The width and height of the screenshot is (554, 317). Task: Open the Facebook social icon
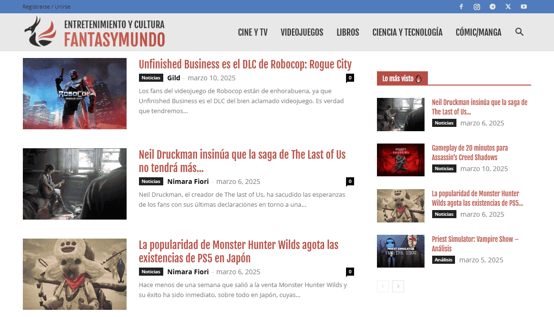[461, 7]
